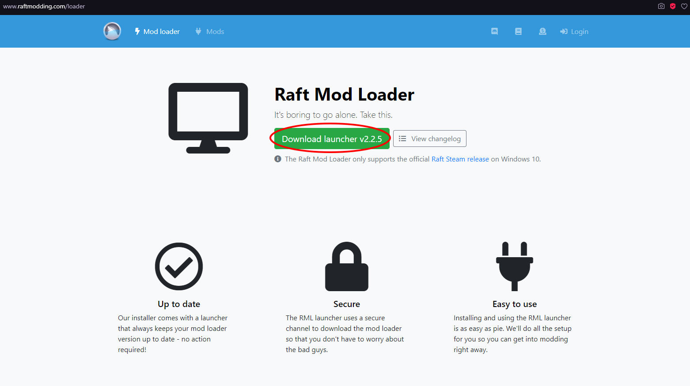This screenshot has height=386, width=690.
Task: Click the paragraph starting 'Our installer comes with'
Action: click(x=173, y=334)
